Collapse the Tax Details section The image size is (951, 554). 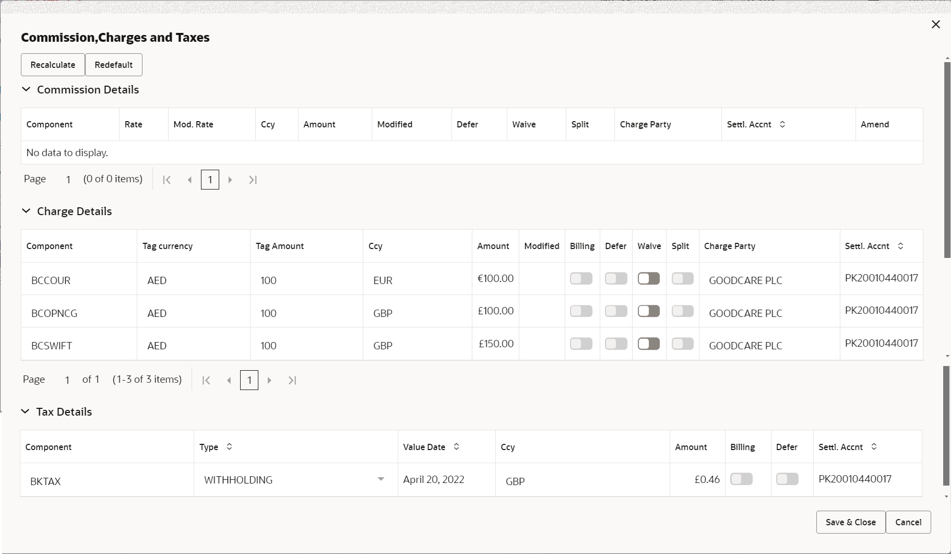[x=25, y=411]
